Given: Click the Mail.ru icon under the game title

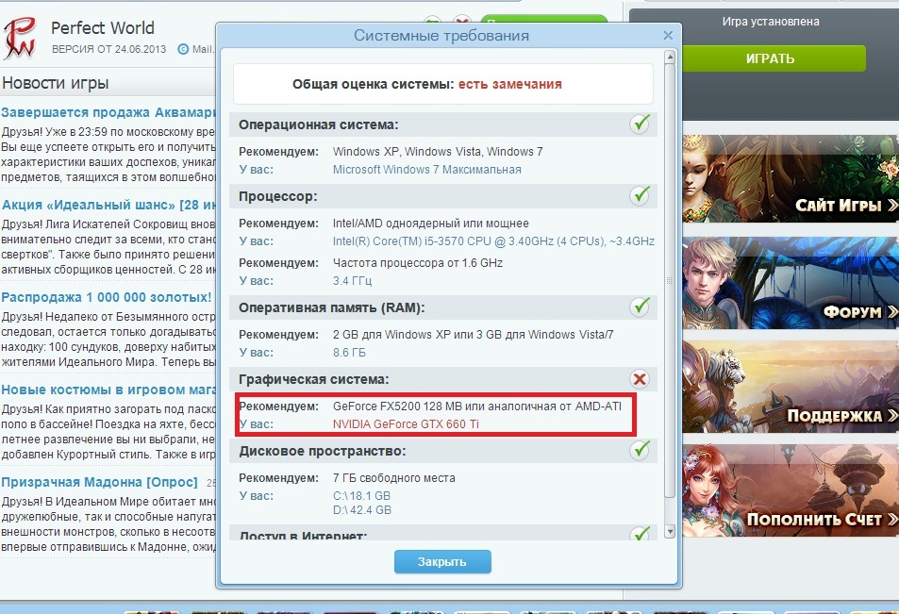Looking at the screenshot, I should (183, 49).
